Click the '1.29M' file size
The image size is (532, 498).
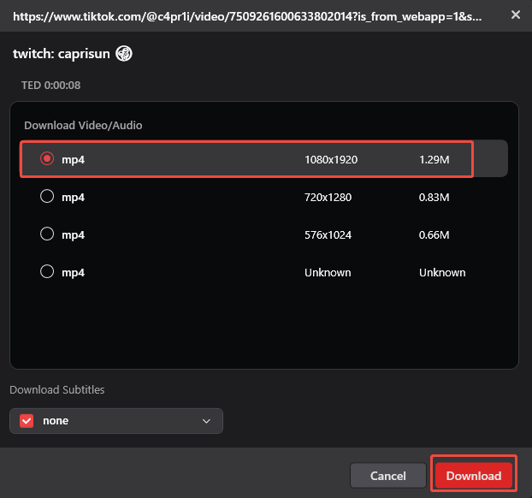point(434,159)
